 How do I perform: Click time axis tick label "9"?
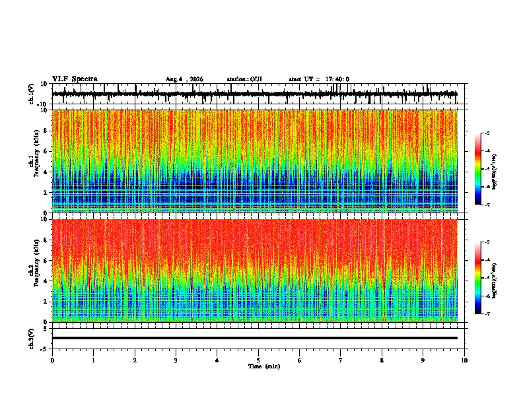click(x=423, y=360)
